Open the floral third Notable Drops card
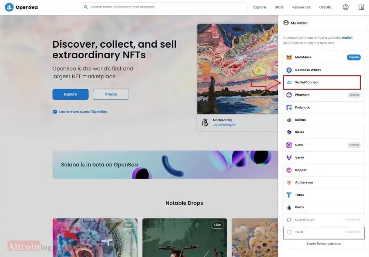Viewport: 369px width, 257px height. 255,237
